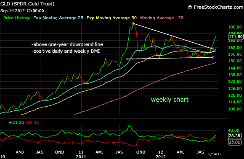Click the 156.00 price axis label

pos(235,54)
